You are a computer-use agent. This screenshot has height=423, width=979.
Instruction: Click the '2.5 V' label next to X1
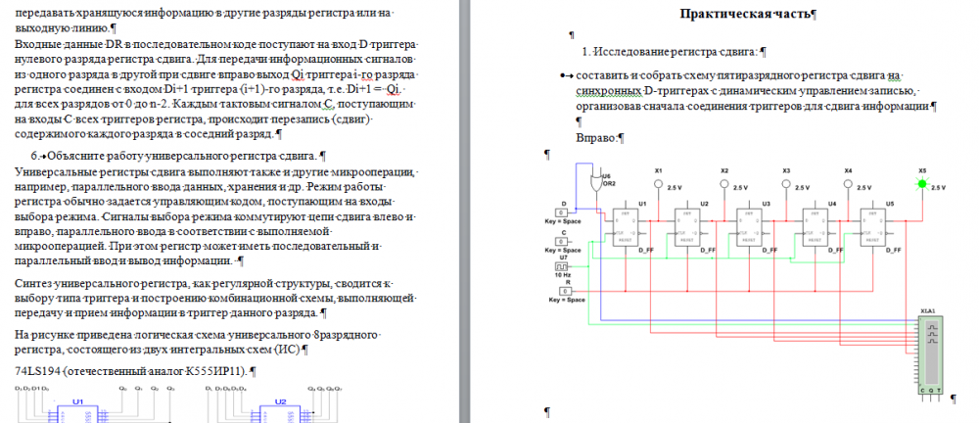click(x=676, y=188)
